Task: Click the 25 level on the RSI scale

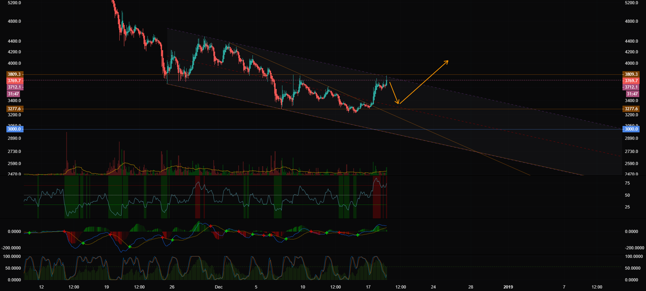Action: [x=627, y=207]
